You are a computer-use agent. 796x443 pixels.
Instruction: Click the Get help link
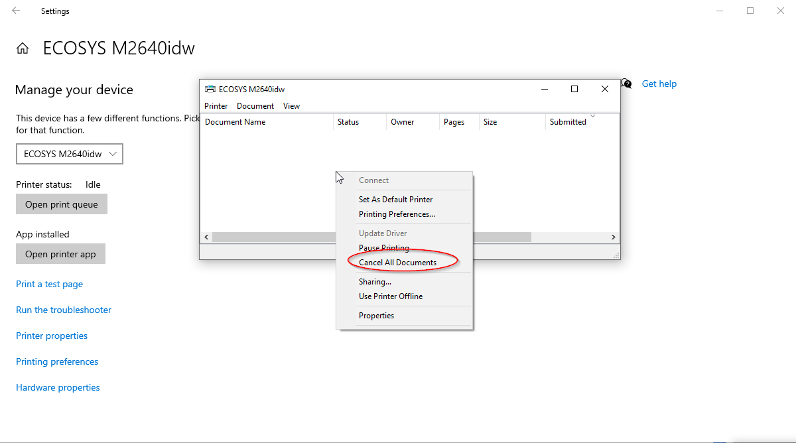coord(659,84)
